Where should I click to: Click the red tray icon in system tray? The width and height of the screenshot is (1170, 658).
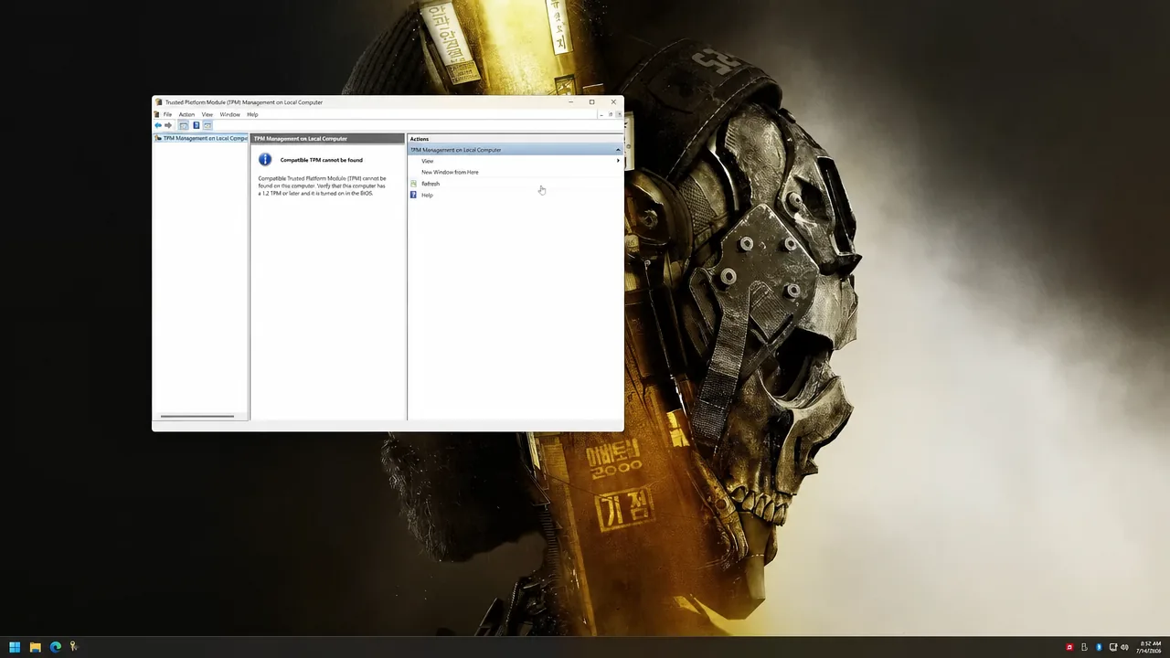click(1069, 647)
